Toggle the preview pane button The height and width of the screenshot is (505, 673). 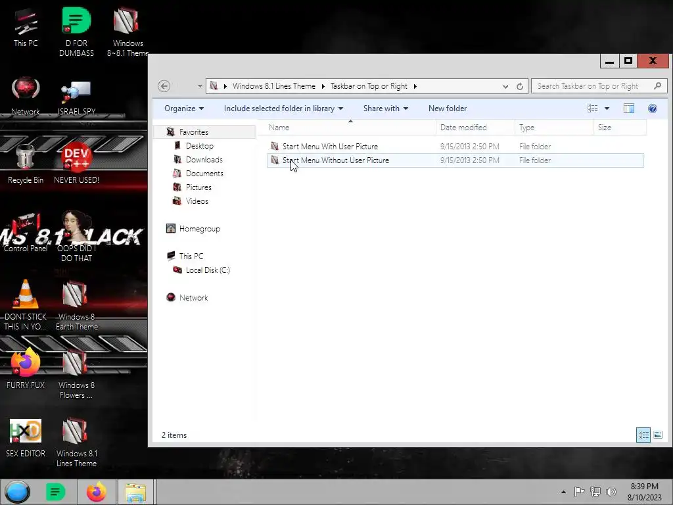click(x=629, y=108)
